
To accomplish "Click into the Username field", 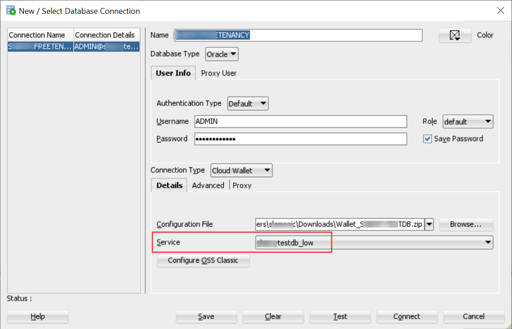I will click(301, 121).
